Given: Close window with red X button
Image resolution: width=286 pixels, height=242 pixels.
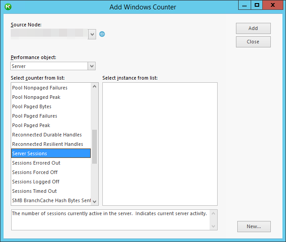Looking at the screenshot, I should [x=273, y=5].
